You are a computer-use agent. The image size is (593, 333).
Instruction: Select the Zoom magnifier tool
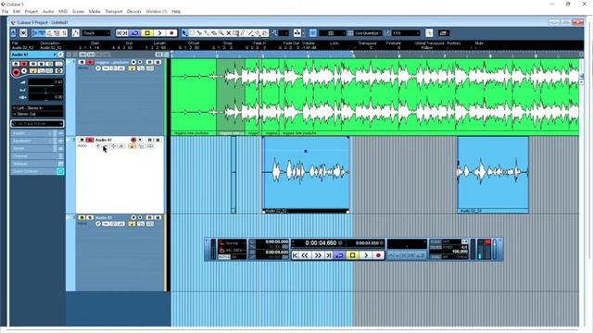[x=221, y=33]
